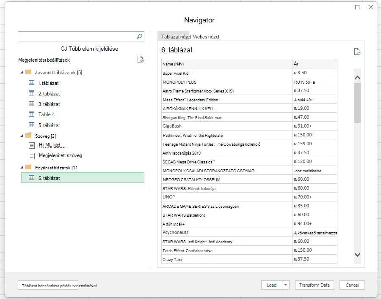Click the STAR WARS Battlefront cell
The width and height of the screenshot is (381, 299).
pos(227,215)
